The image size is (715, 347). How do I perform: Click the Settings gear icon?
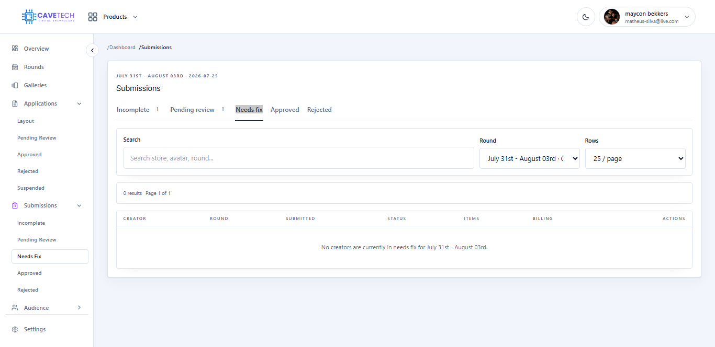pos(15,329)
